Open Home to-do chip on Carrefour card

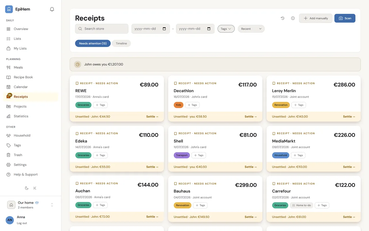[x=301, y=205]
